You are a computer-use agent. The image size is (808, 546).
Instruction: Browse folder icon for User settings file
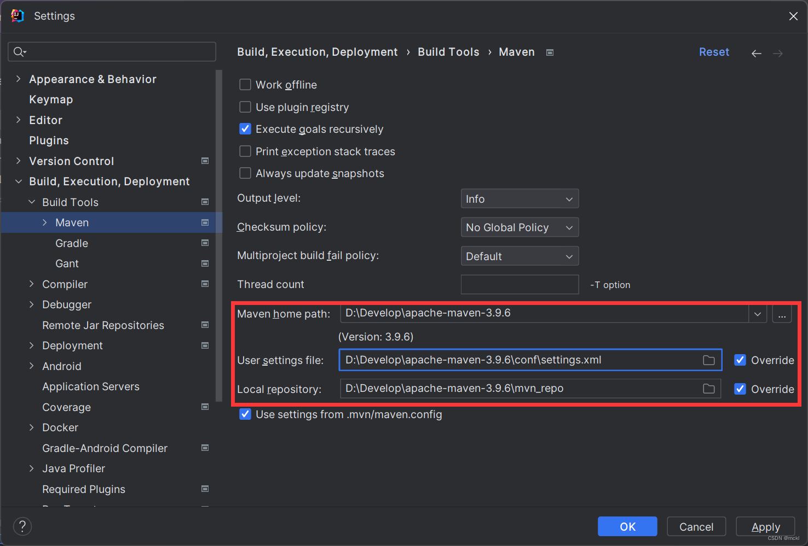[x=709, y=360]
